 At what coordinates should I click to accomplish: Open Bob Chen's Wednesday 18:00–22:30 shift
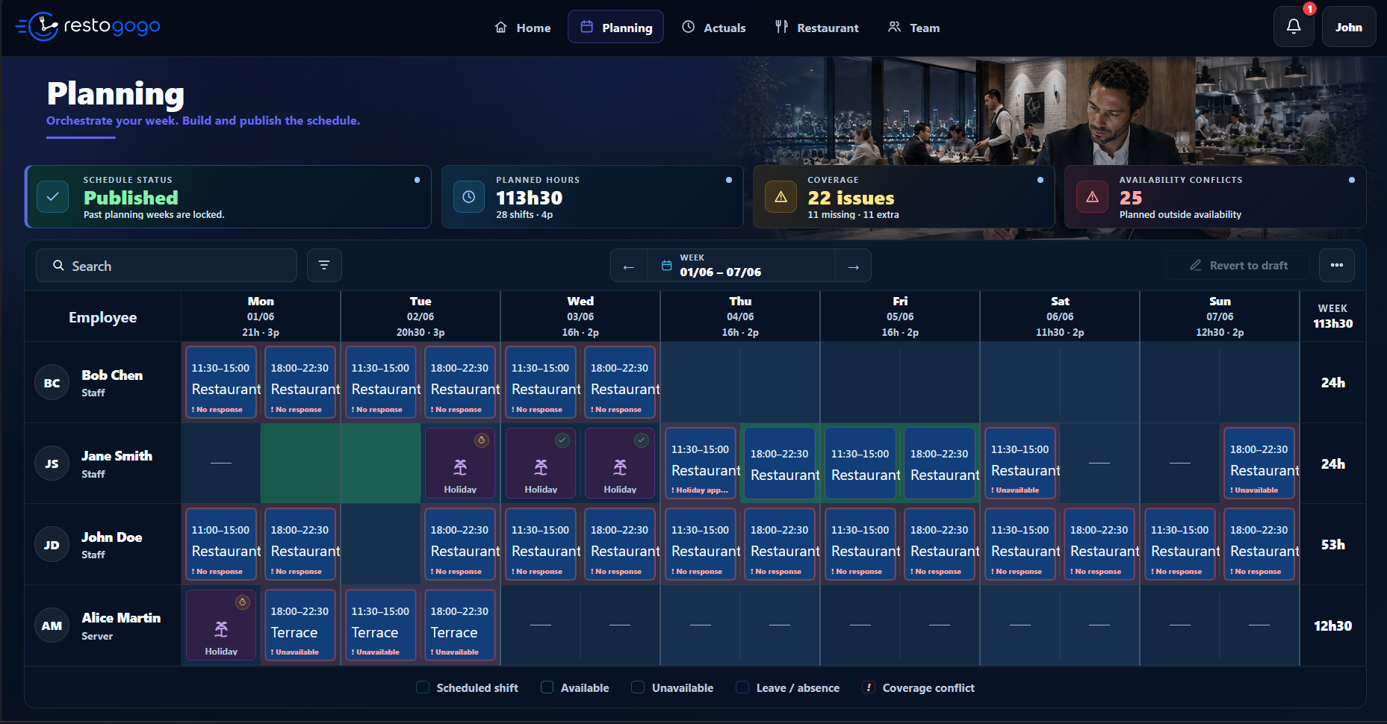(x=620, y=382)
